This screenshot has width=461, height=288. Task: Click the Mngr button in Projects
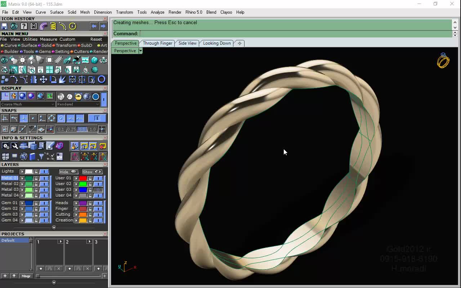click(x=26, y=276)
